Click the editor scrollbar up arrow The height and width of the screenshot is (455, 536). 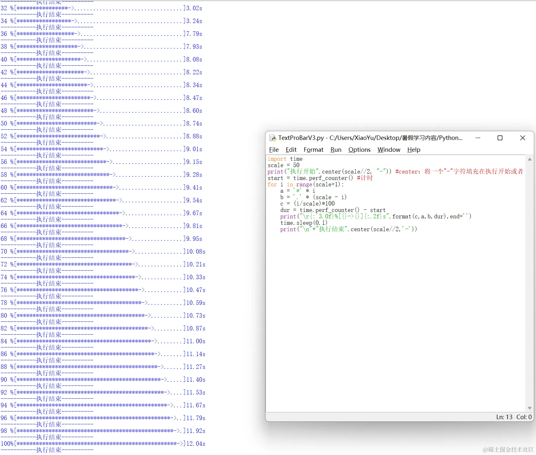pos(530,159)
